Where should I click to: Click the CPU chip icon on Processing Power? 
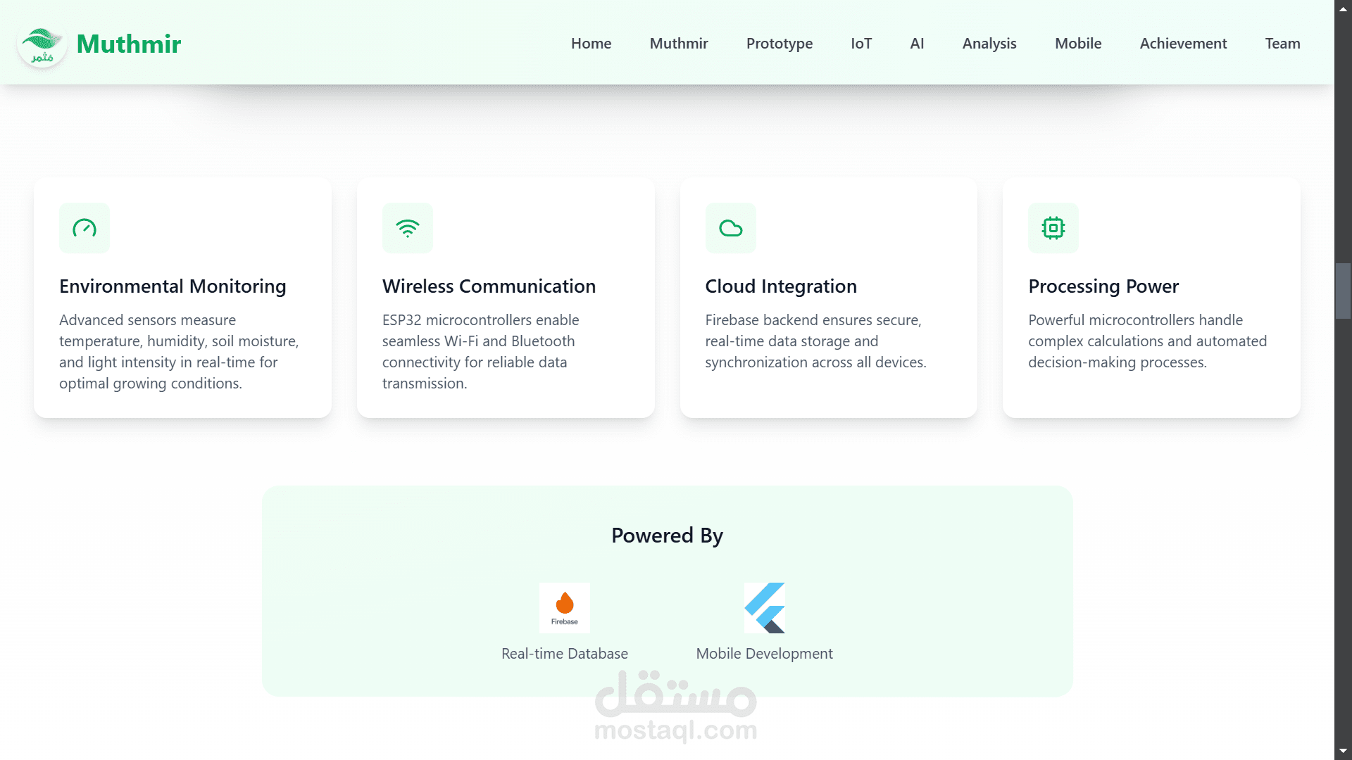pos(1053,228)
